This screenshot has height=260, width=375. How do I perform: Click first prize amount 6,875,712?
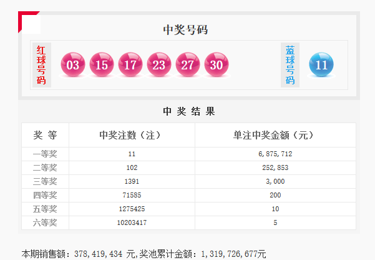tap(275, 154)
